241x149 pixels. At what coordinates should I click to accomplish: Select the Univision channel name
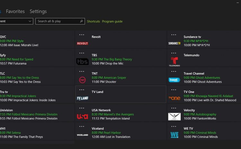(x=6, y=110)
